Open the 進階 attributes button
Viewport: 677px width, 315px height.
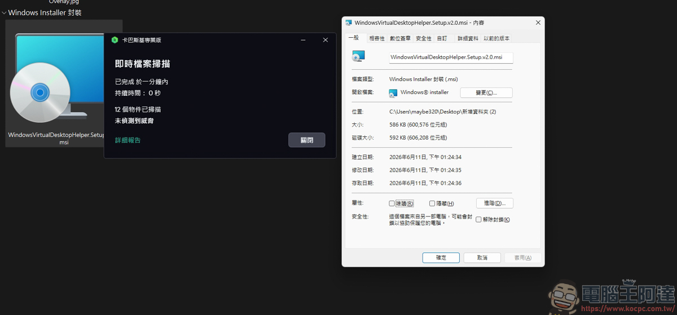495,203
